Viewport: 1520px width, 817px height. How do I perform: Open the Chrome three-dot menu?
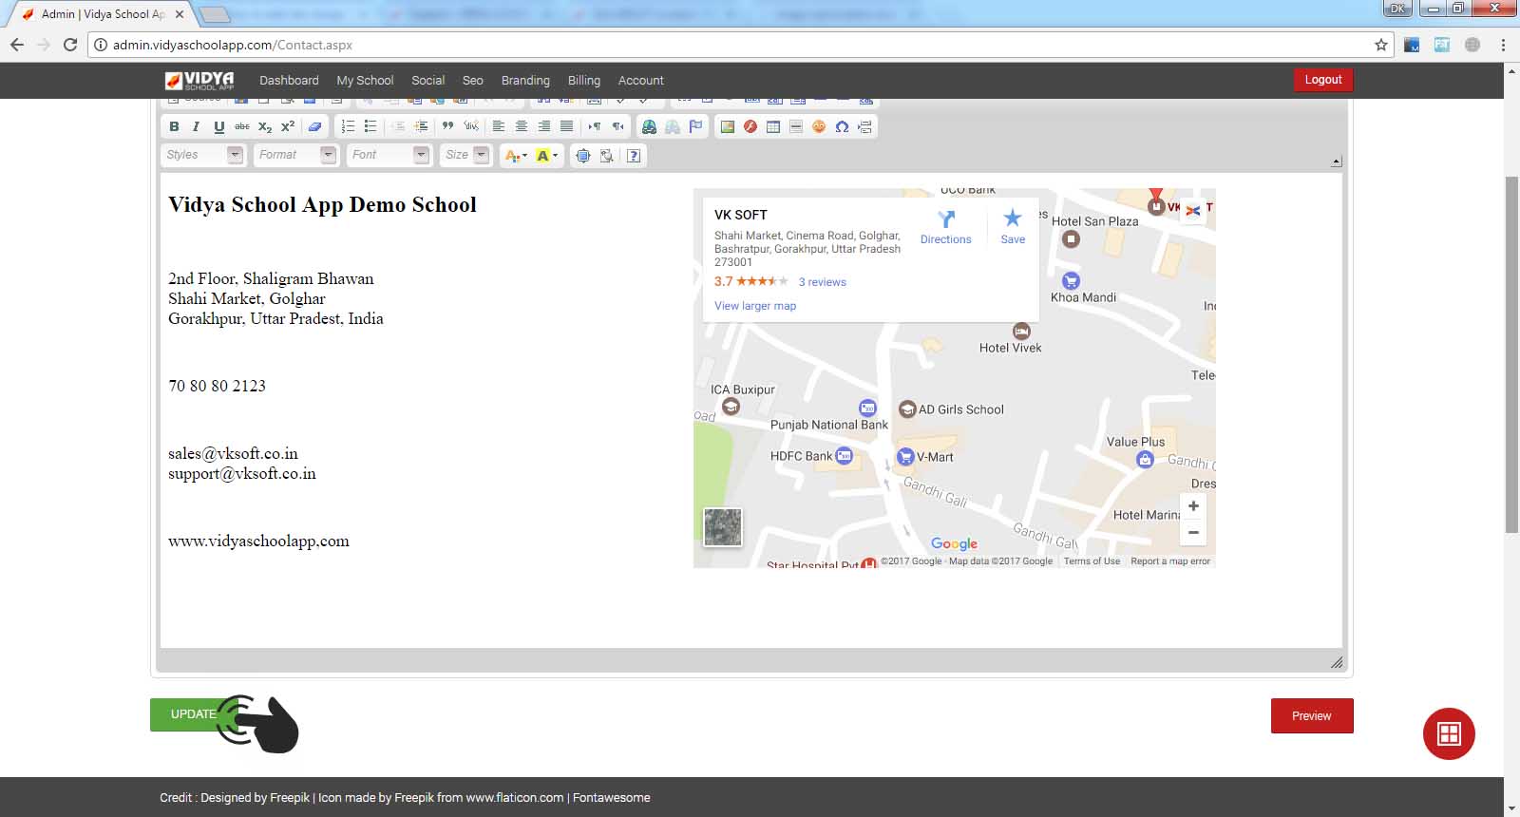tap(1503, 45)
